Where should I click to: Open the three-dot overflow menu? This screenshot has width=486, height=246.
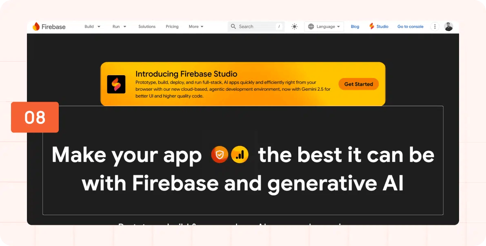435,26
